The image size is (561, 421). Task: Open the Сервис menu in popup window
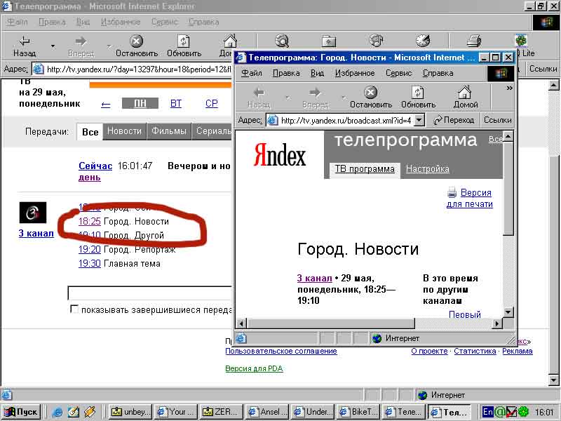pos(398,73)
